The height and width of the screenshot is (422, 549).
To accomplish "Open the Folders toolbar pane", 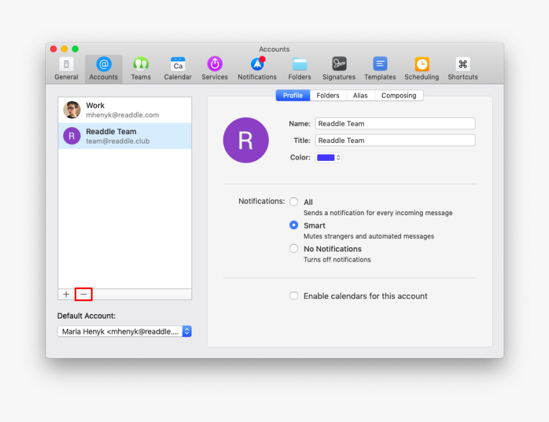I will (x=299, y=69).
